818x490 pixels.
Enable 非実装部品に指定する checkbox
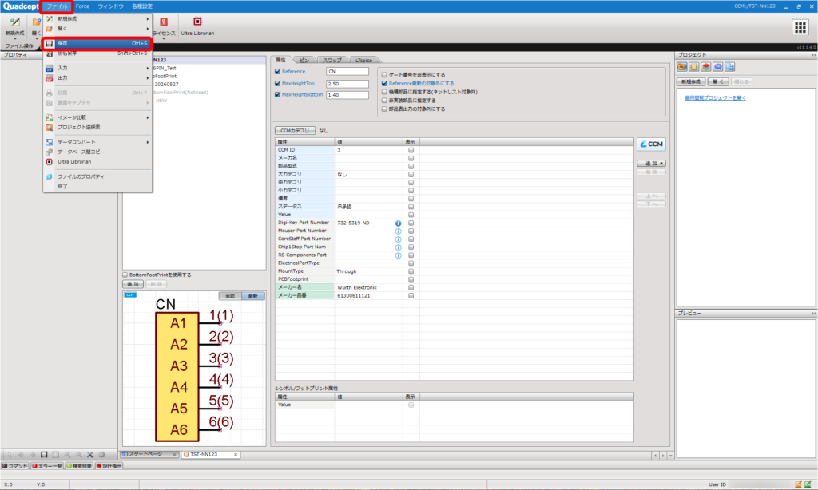tap(384, 101)
